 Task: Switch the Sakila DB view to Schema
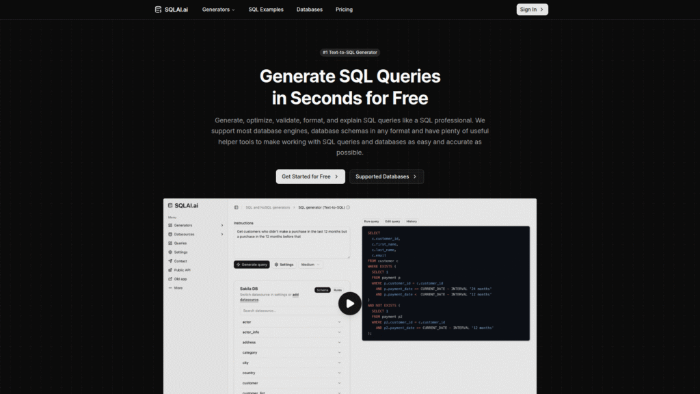[x=323, y=290]
